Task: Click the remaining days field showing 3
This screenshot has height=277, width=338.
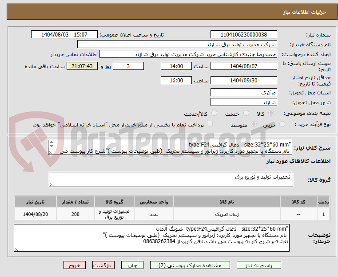Action: click(128, 66)
